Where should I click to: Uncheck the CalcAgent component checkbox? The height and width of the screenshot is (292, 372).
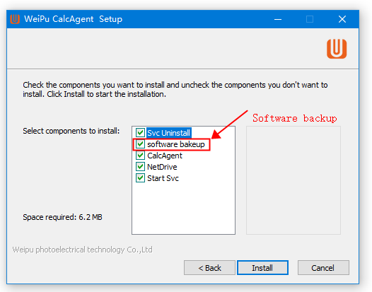(x=140, y=156)
